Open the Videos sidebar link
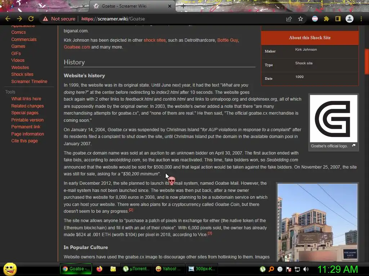369x276 pixels. [18, 60]
